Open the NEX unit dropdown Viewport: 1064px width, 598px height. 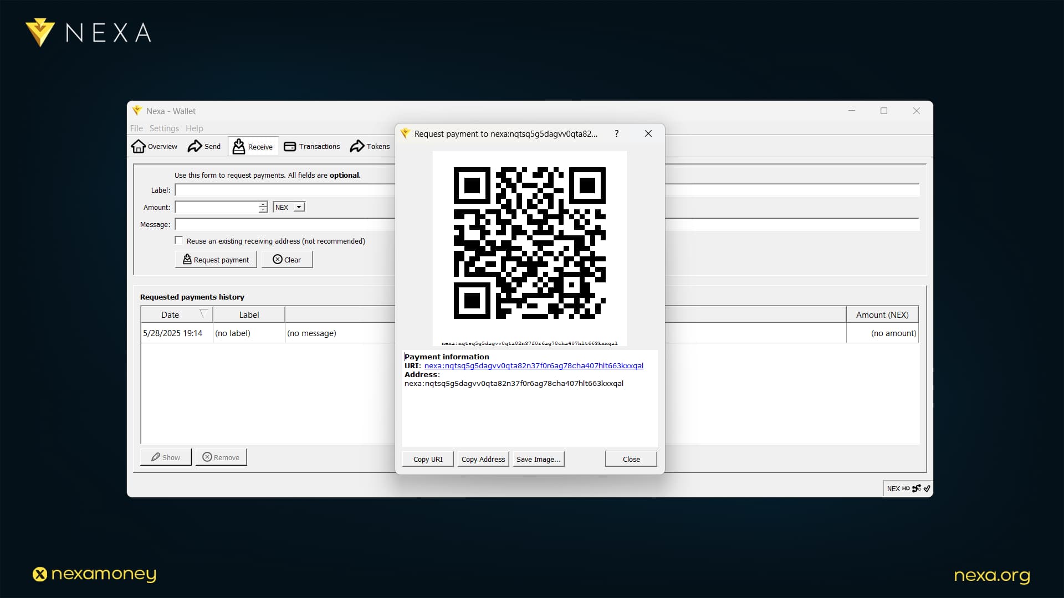[x=289, y=207]
